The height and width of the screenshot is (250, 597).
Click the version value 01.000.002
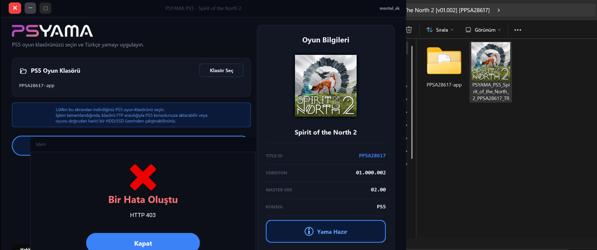pyautogui.click(x=371, y=172)
